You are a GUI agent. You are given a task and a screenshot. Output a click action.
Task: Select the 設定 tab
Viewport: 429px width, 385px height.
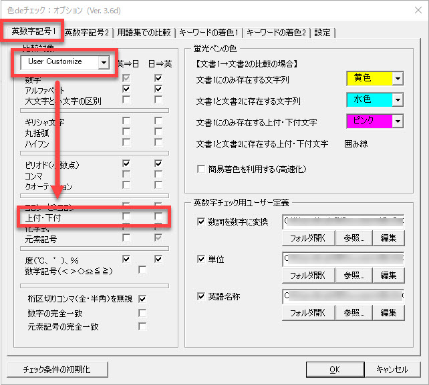(322, 32)
